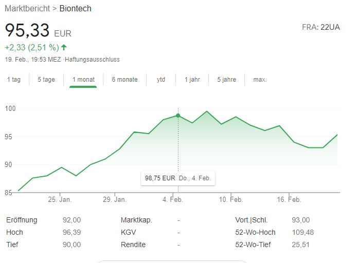The width and height of the screenshot is (356, 263).
Task: Switch to the ytd range tab
Action: pos(161,80)
